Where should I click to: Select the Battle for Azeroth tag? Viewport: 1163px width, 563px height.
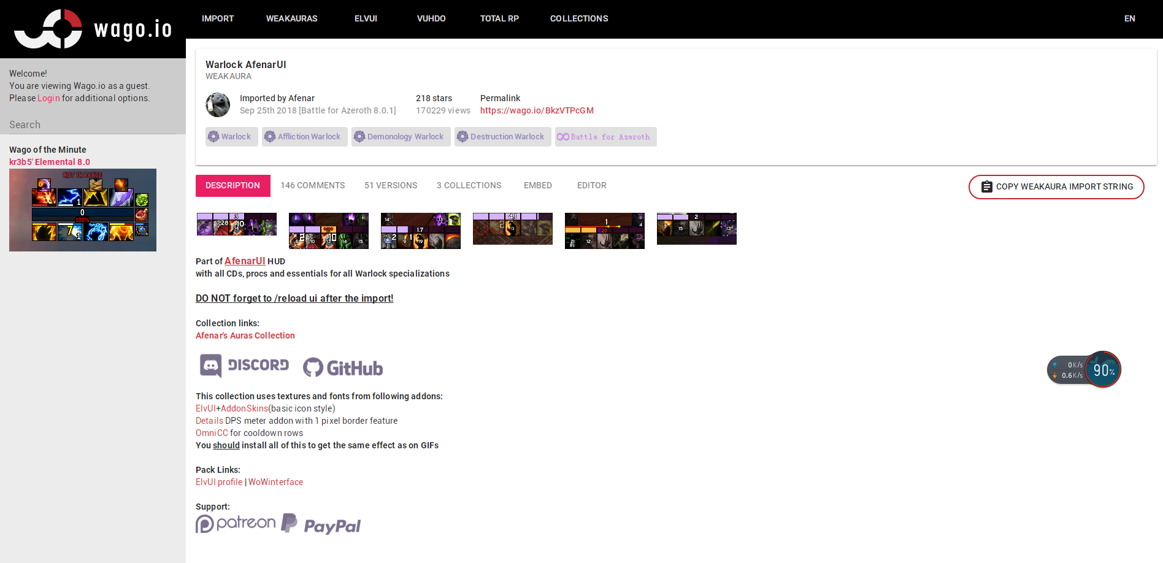(605, 137)
